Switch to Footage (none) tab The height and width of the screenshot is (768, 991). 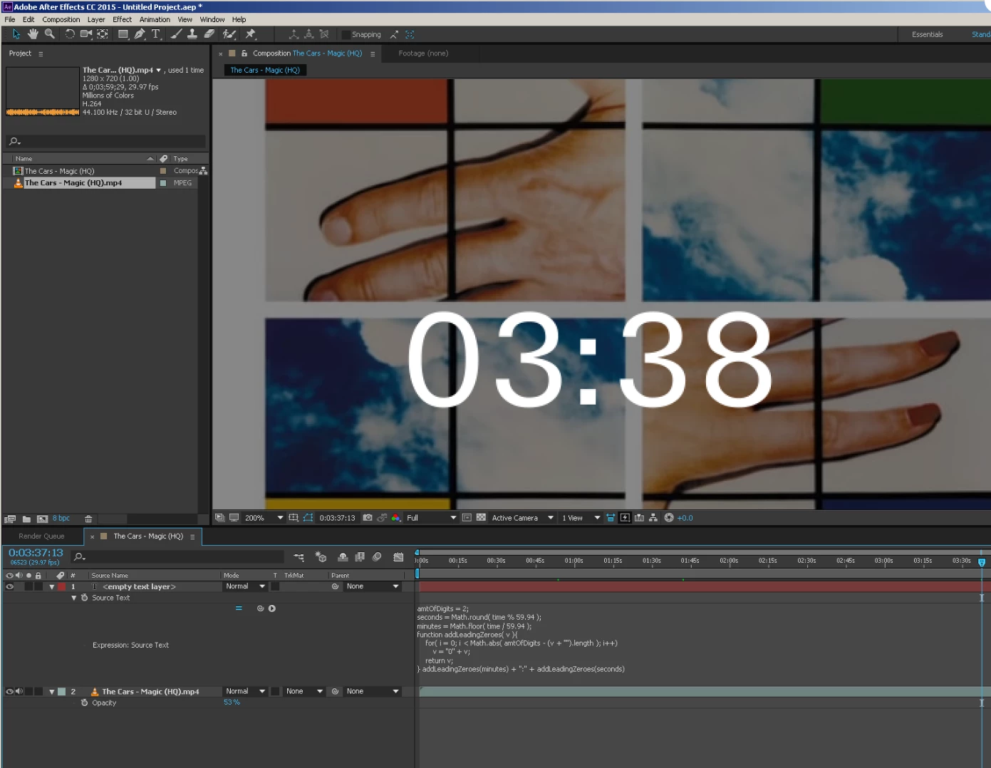pos(423,53)
